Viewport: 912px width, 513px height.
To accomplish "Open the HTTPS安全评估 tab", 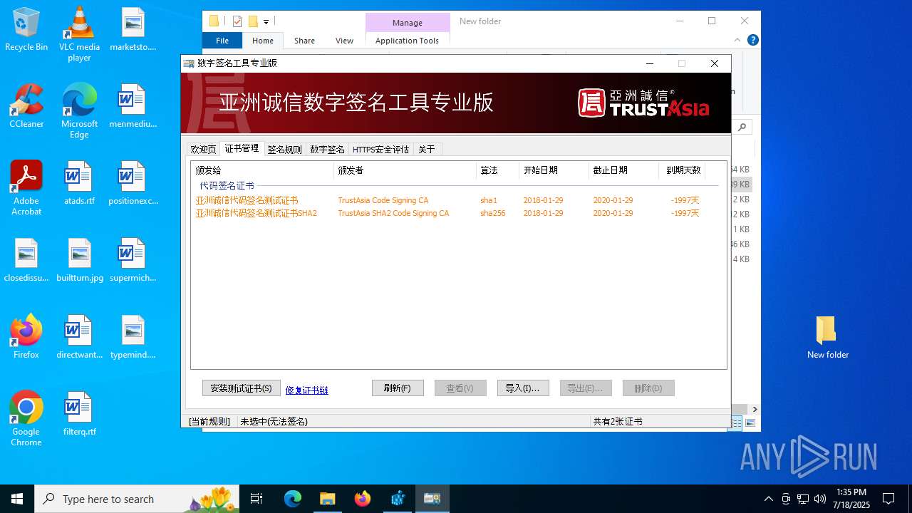I will tap(380, 149).
